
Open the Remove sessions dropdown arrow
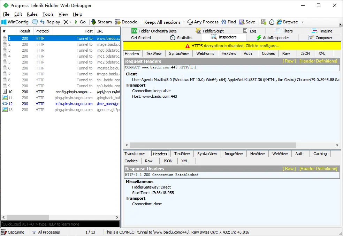(x=70, y=22)
